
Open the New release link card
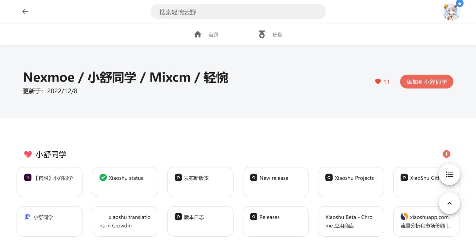(276, 182)
